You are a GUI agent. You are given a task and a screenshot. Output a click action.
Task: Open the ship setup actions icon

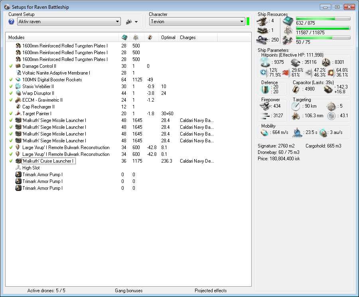[x=129, y=22]
